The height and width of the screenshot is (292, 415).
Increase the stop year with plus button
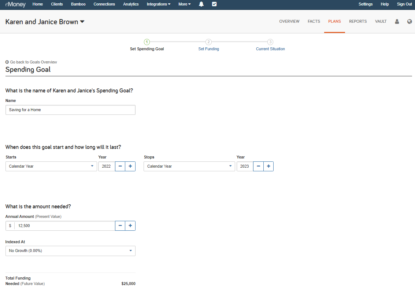(268, 166)
